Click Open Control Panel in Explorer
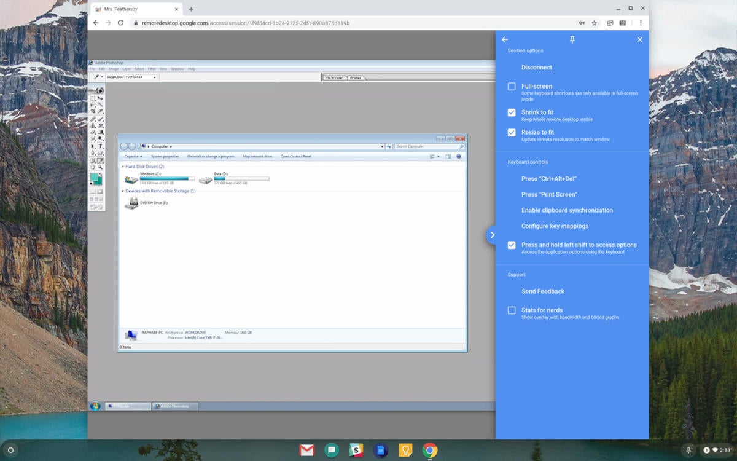 click(x=296, y=156)
